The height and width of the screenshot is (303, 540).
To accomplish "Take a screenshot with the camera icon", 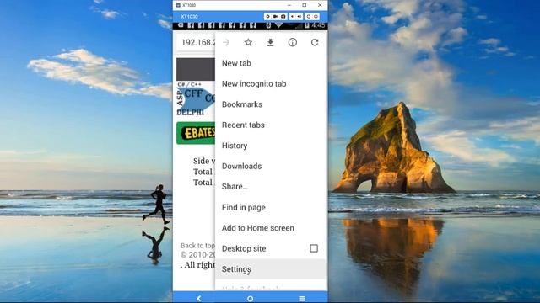I will click(x=283, y=17).
